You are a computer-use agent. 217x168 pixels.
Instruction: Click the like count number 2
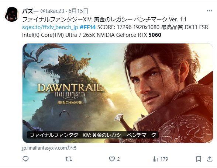(x=118, y=159)
